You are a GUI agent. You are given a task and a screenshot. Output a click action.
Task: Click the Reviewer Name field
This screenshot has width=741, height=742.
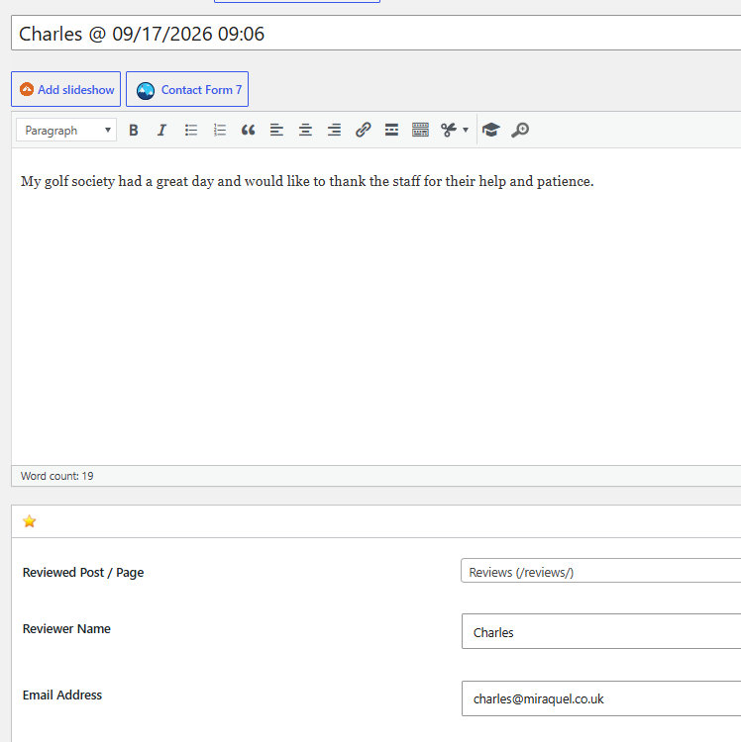point(601,631)
